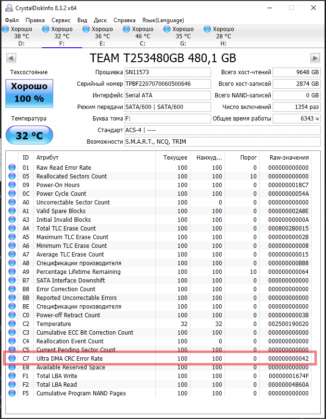
Task: Click the Порог column header
Action: (242, 158)
